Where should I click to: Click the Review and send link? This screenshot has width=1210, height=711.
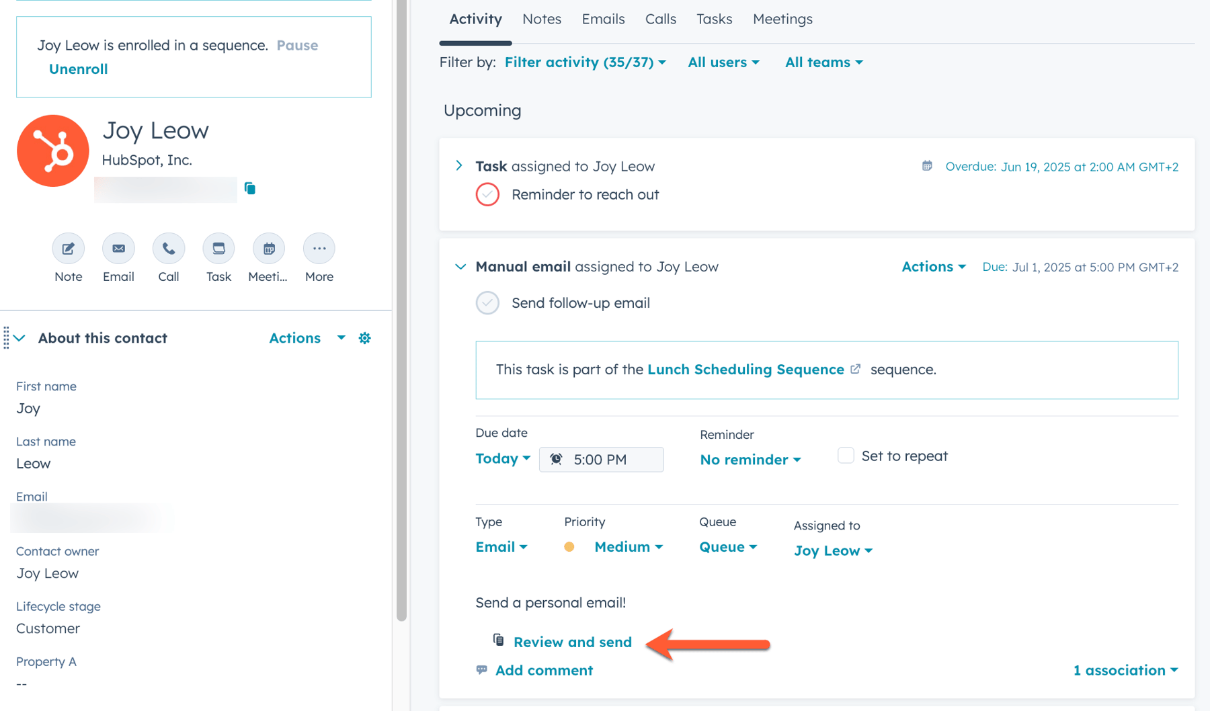572,642
